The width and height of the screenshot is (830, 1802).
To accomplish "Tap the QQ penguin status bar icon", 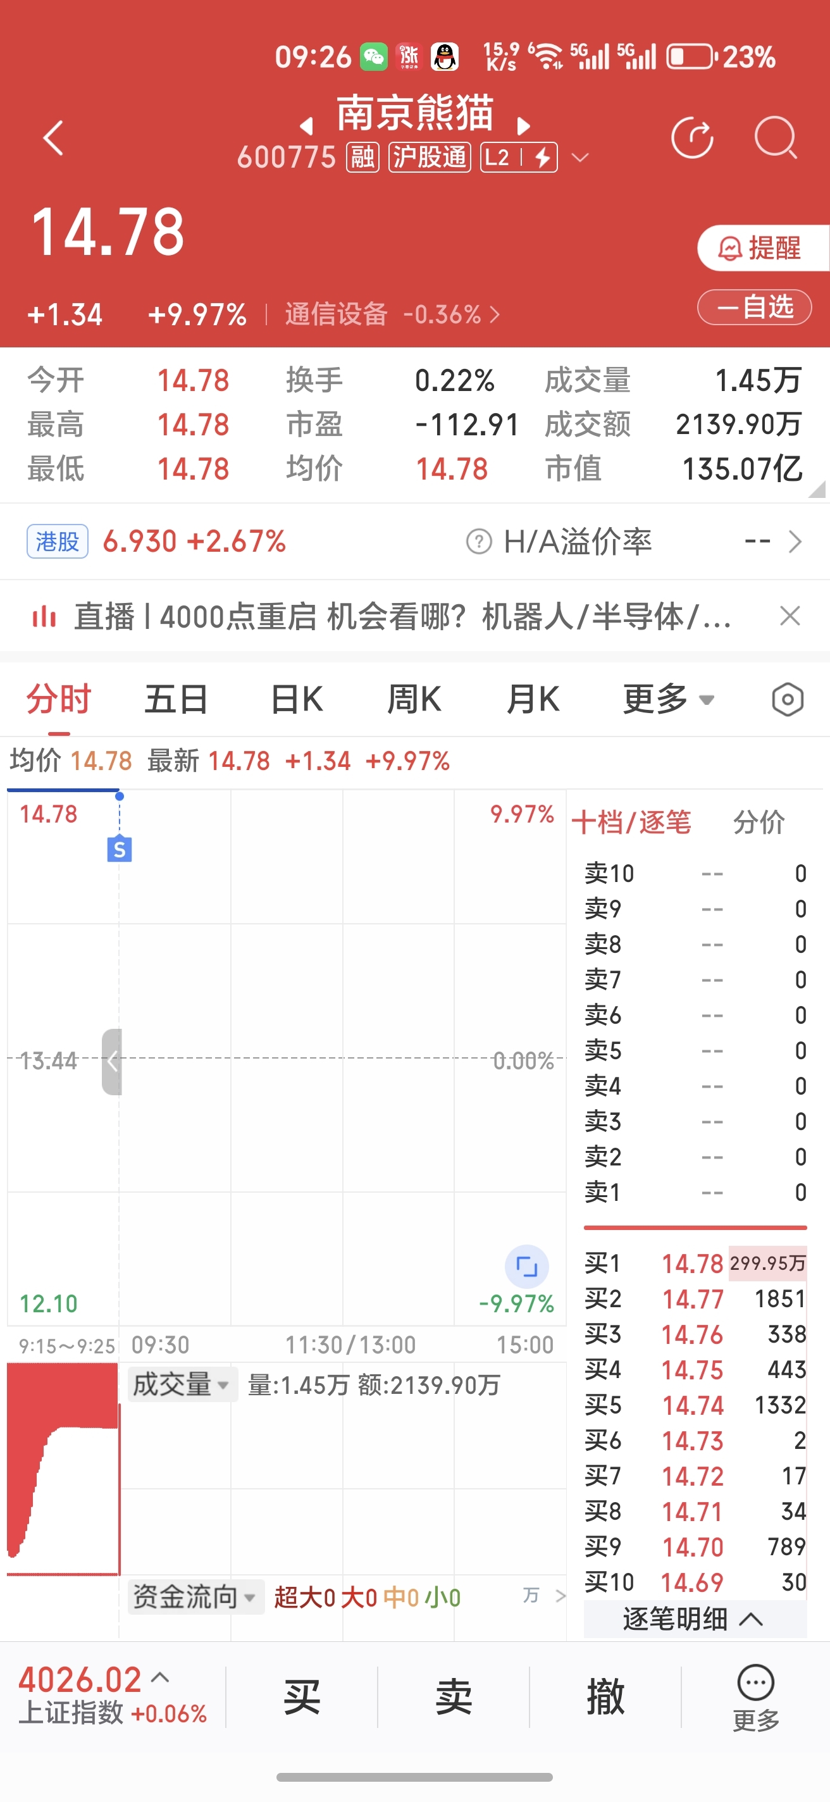I will (x=444, y=57).
